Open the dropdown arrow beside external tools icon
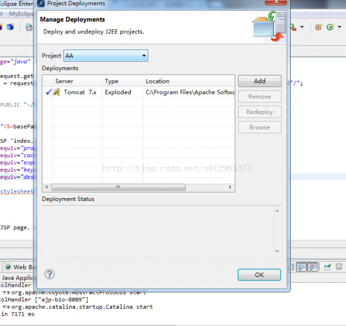Viewport: 346px width, 326px height. pyautogui.click(x=302, y=27)
